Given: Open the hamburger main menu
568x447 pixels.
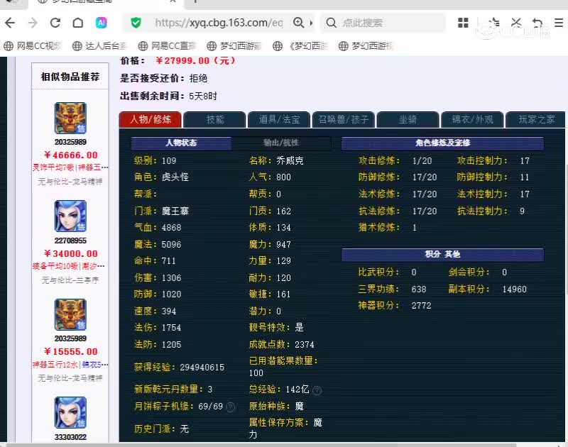Looking at the screenshot, I should click(559, 23).
